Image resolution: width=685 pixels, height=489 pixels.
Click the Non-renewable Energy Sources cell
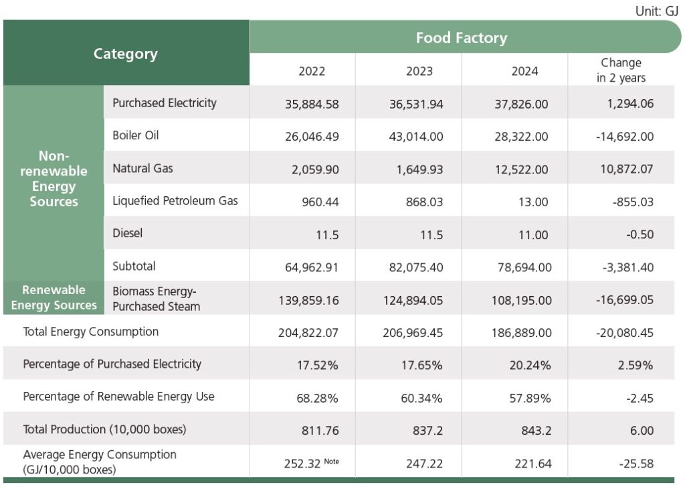click(x=54, y=179)
